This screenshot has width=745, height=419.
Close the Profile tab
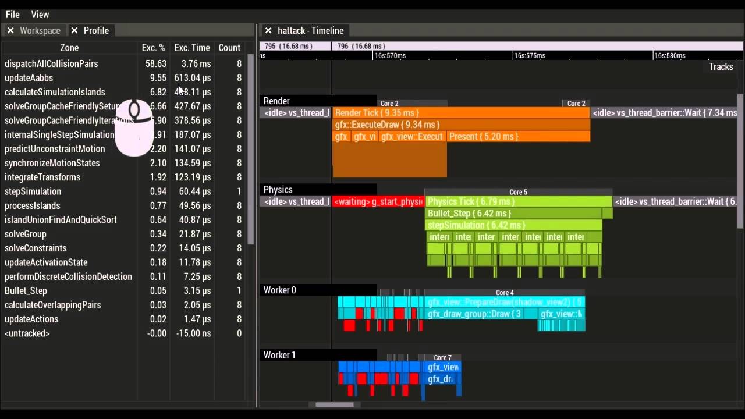point(74,30)
